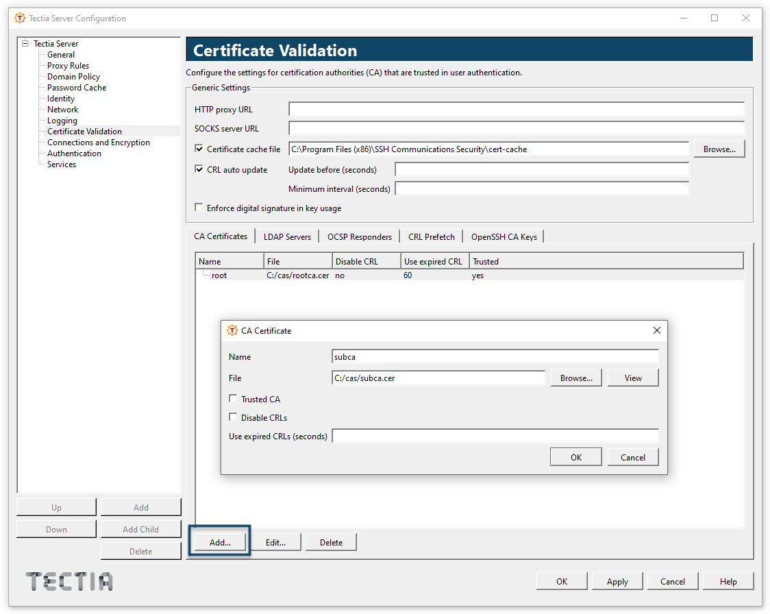Open Logging settings
The height and width of the screenshot is (614, 770).
coord(62,121)
